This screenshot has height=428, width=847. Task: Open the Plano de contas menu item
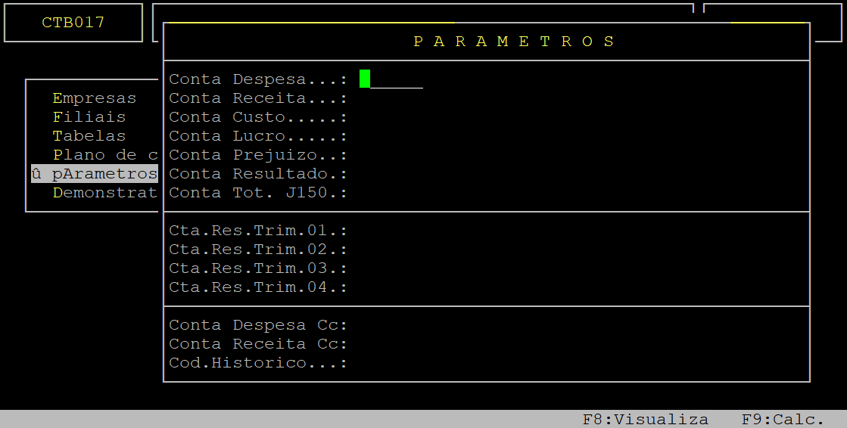(x=104, y=155)
